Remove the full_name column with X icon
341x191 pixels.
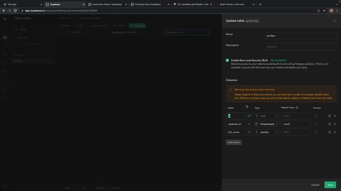click(335, 132)
